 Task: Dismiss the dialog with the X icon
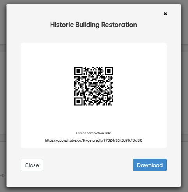165,14
